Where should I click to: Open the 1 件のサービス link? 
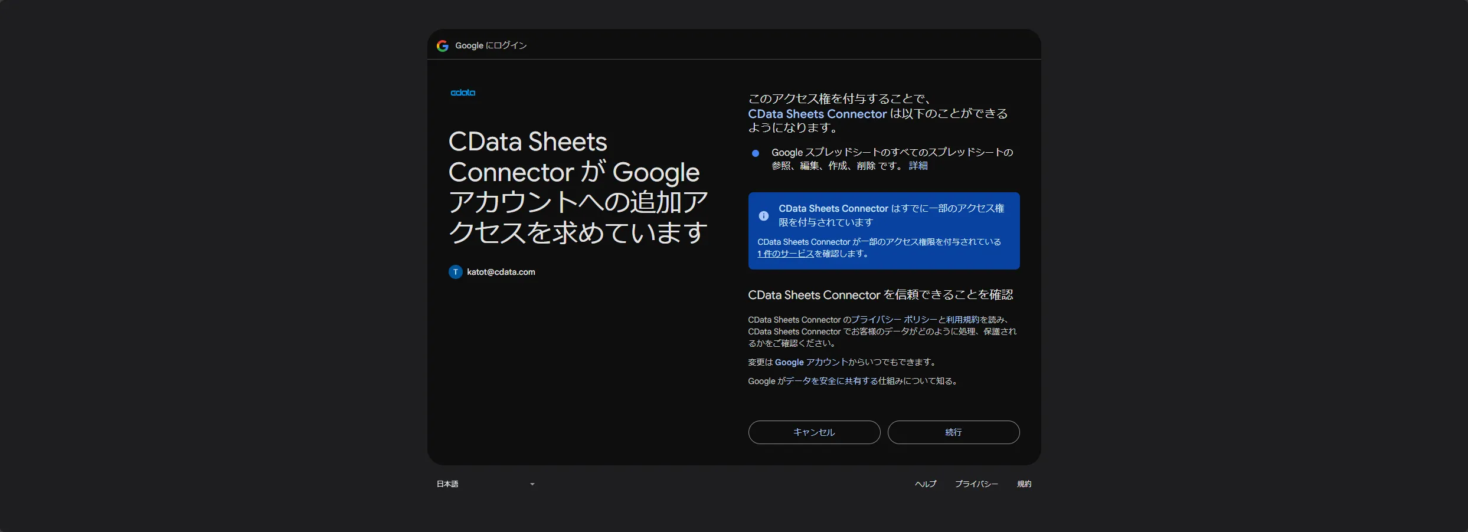click(x=785, y=254)
